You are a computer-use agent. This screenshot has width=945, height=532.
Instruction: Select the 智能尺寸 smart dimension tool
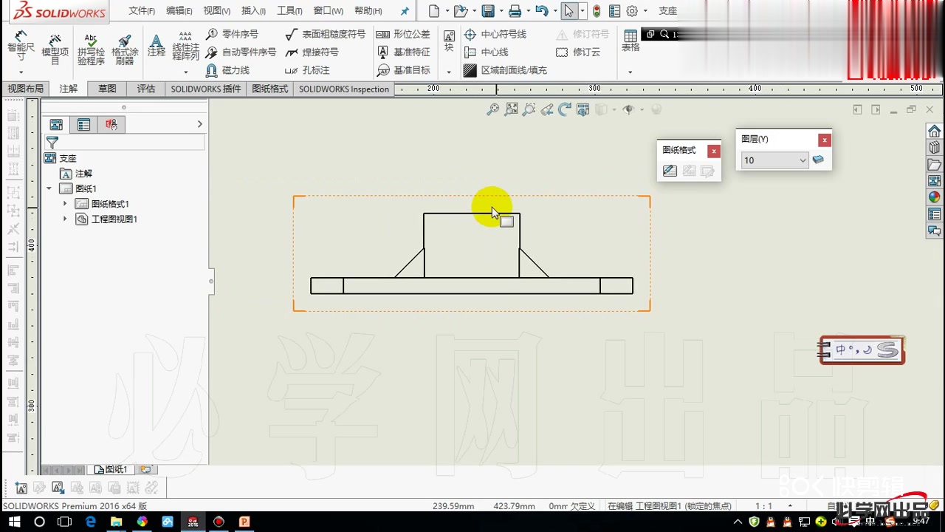coord(21,46)
